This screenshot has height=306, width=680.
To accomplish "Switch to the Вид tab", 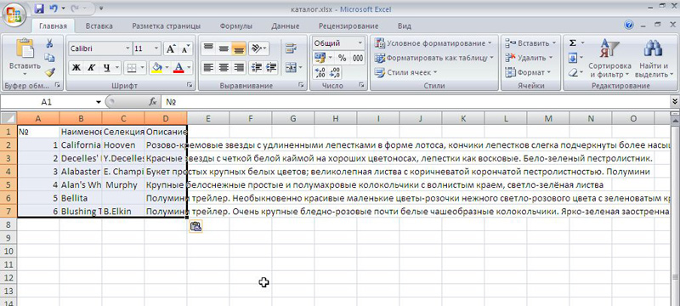I will pyautogui.click(x=405, y=26).
